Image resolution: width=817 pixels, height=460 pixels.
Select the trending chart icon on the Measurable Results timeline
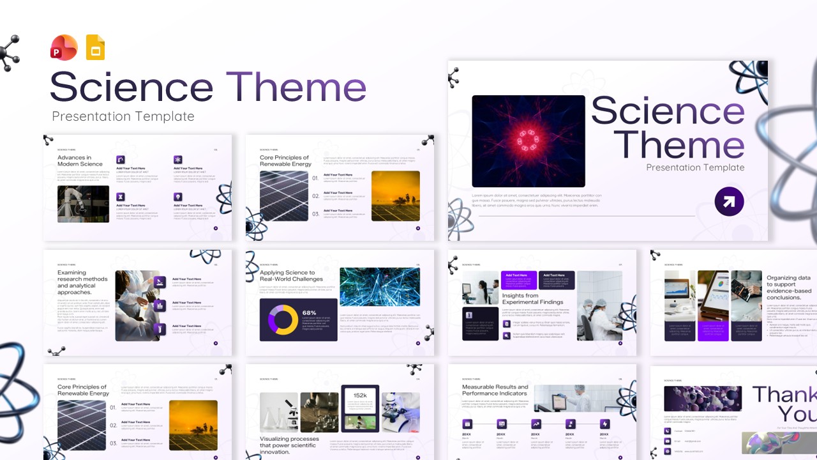coord(536,424)
